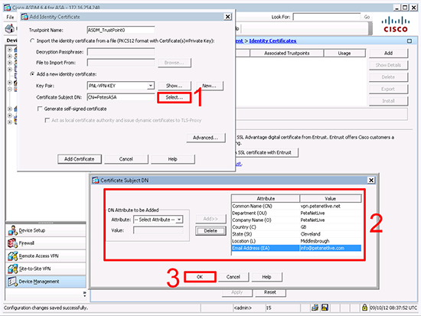The width and height of the screenshot is (421, 316).
Task: Open Site-to-Site VPN section
Action: (46, 269)
